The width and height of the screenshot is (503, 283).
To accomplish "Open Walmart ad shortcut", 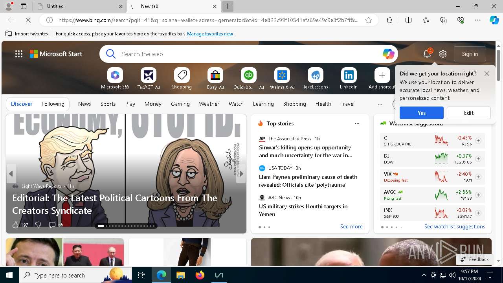I will pyautogui.click(x=282, y=79).
